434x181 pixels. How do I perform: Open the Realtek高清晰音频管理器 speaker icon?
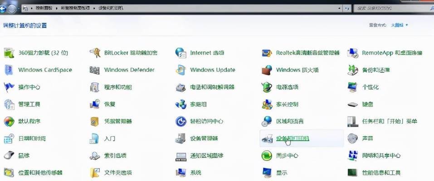[267, 52]
